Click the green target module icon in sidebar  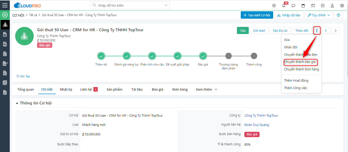[5, 15]
